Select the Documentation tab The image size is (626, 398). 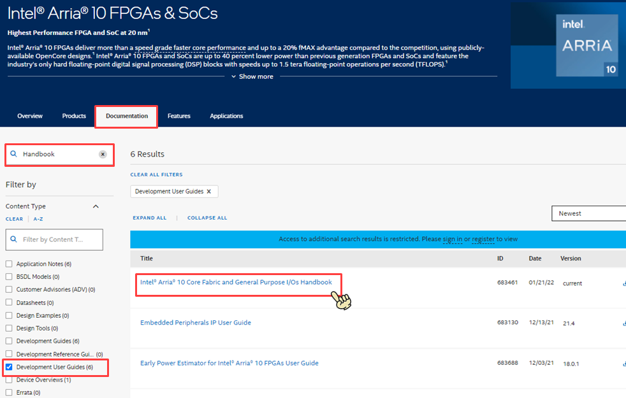[127, 116]
